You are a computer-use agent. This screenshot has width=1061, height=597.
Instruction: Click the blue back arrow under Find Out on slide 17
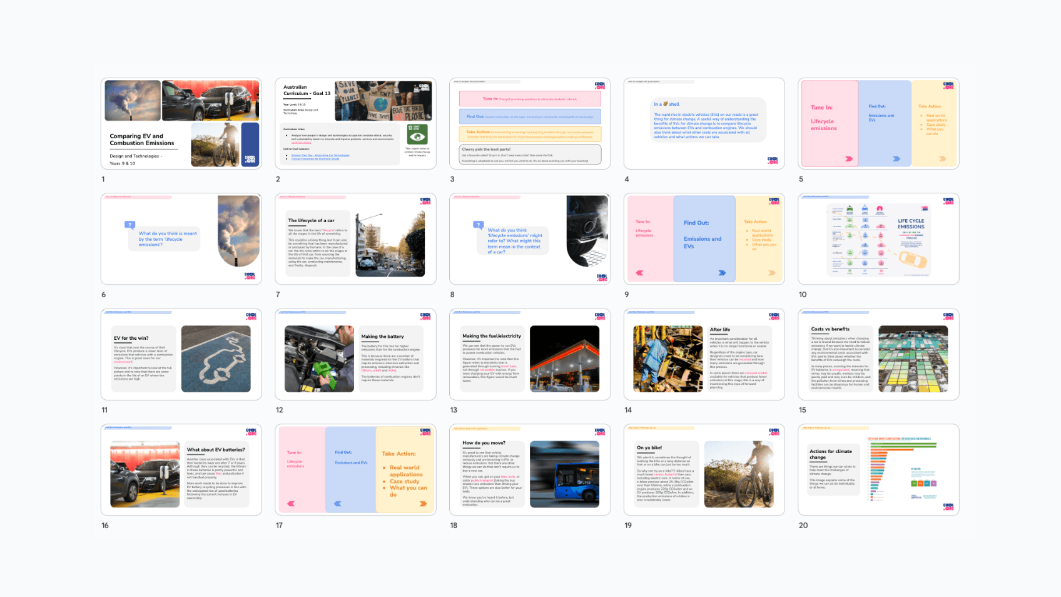(x=338, y=503)
